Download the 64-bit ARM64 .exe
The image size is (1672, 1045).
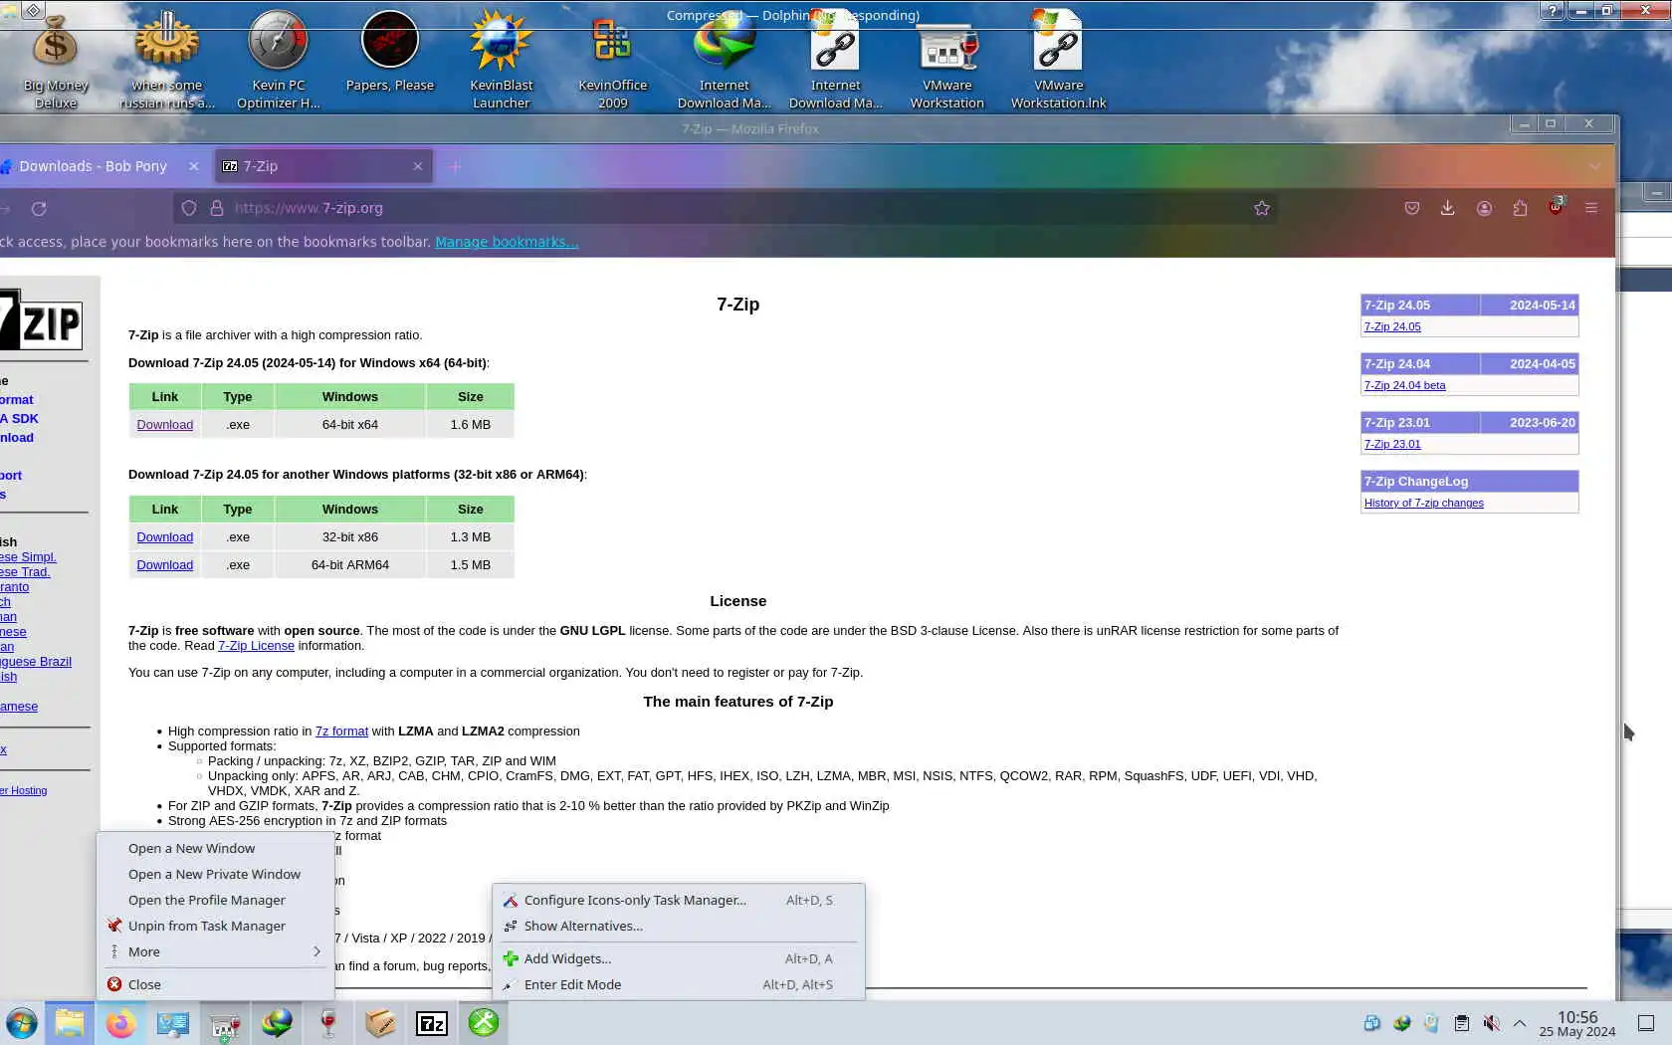coord(165,564)
